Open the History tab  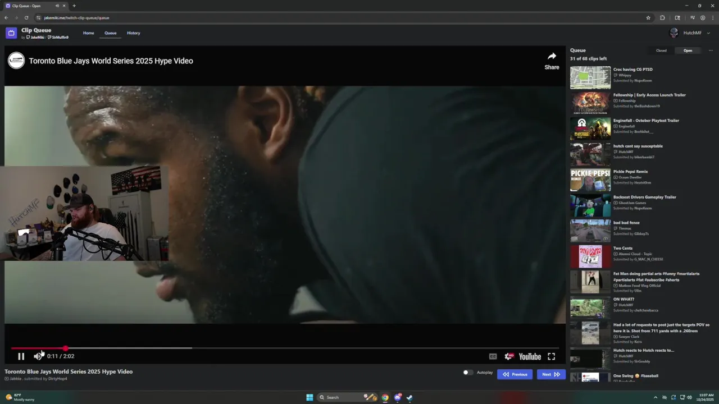tap(134, 33)
